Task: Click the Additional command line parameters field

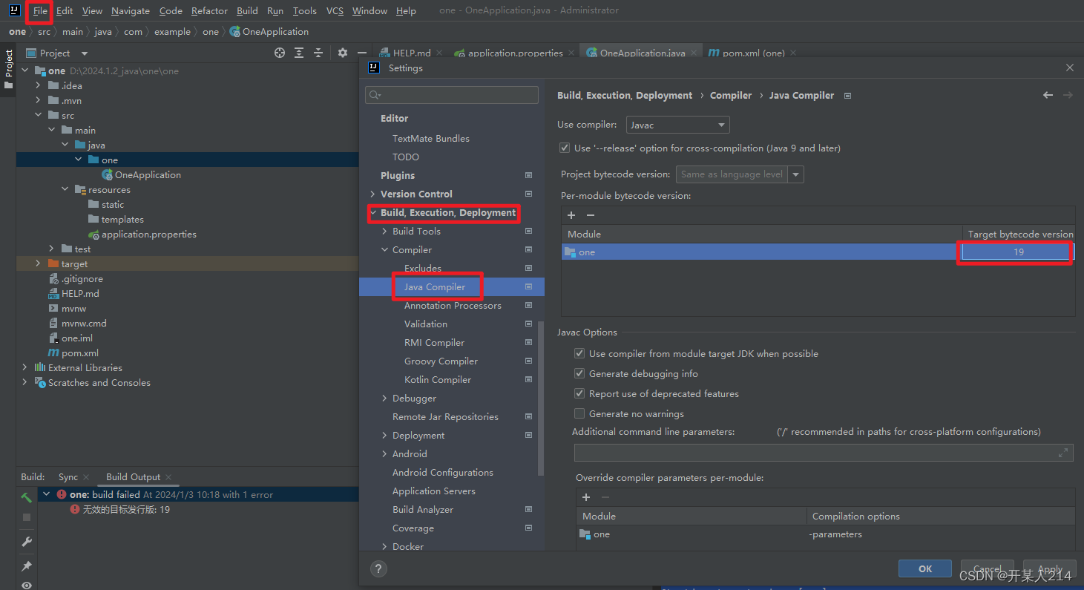Action: [x=824, y=453]
